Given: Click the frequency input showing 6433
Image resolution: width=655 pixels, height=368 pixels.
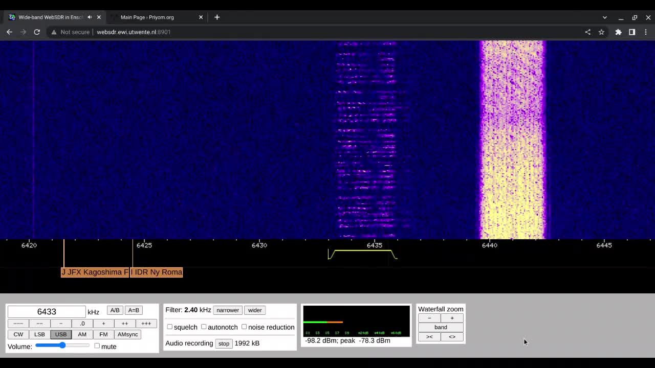Looking at the screenshot, I should [x=47, y=312].
